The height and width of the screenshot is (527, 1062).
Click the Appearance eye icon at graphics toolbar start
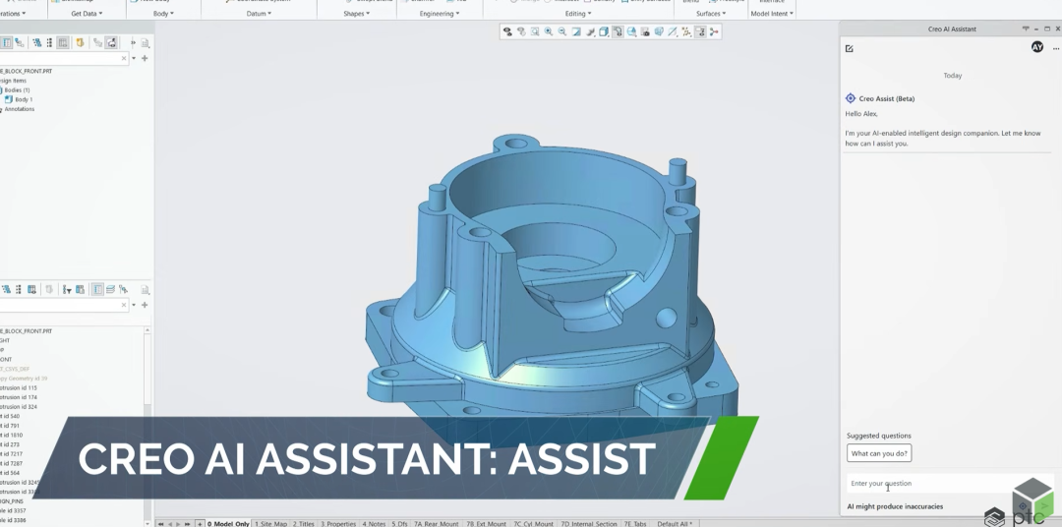(x=507, y=31)
